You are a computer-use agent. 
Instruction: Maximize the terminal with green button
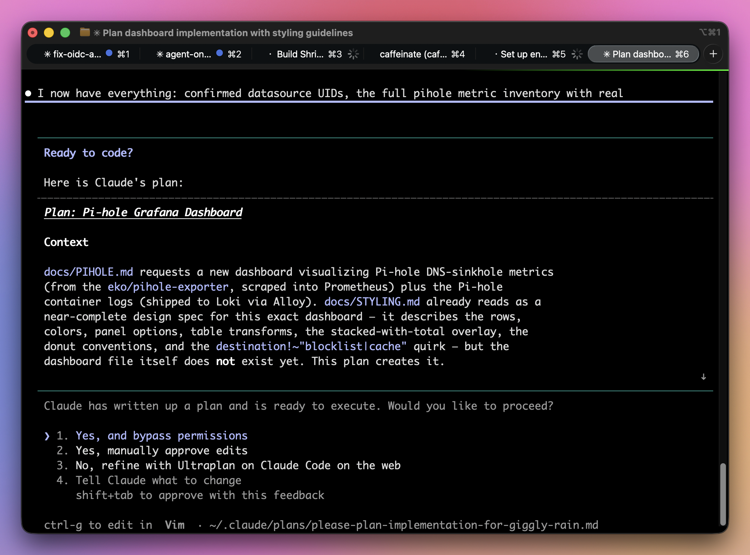(65, 33)
